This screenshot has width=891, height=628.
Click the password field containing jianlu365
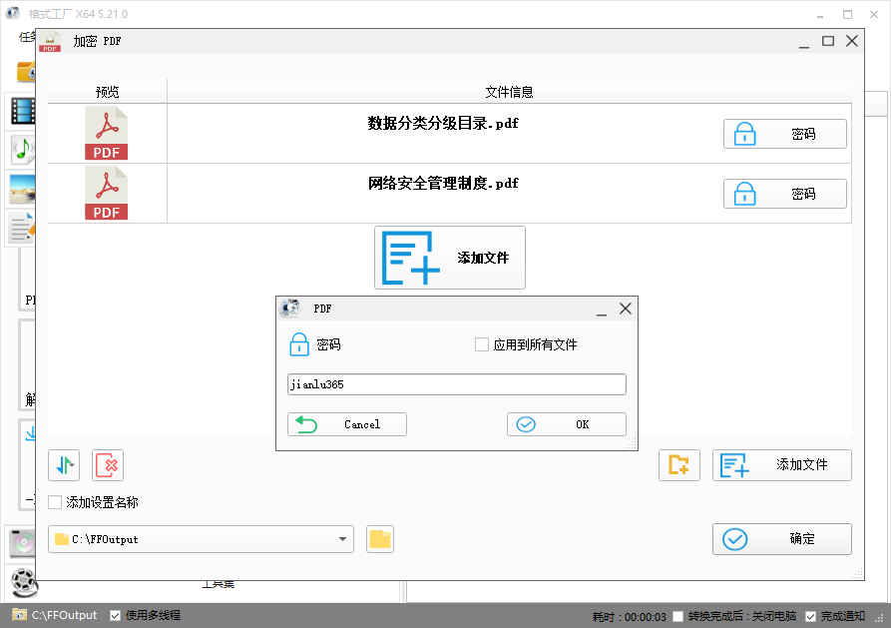click(x=456, y=384)
